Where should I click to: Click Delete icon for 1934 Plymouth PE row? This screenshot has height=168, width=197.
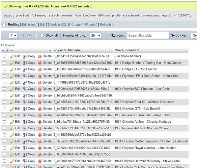click(40, 76)
